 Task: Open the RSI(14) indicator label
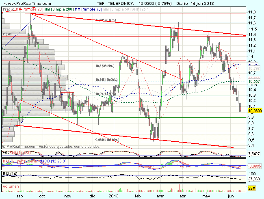(x=10, y=174)
